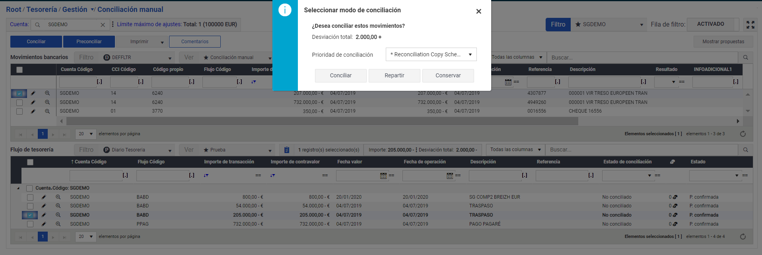Click the Conciliar button in the dialog
762x255 pixels.
(x=340, y=76)
